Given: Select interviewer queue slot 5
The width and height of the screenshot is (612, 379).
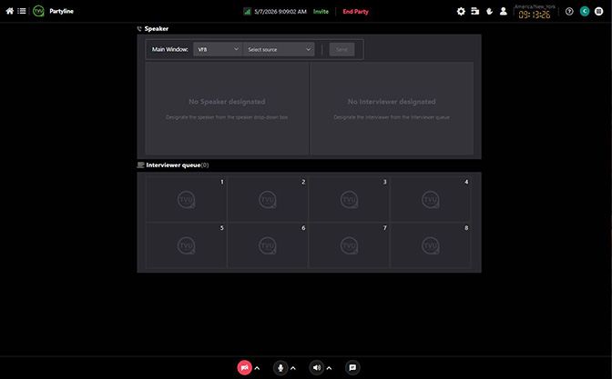Looking at the screenshot, I should click(x=186, y=245).
